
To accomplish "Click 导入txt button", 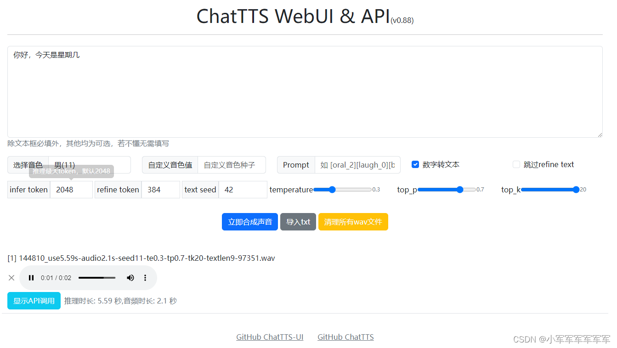I will point(298,222).
